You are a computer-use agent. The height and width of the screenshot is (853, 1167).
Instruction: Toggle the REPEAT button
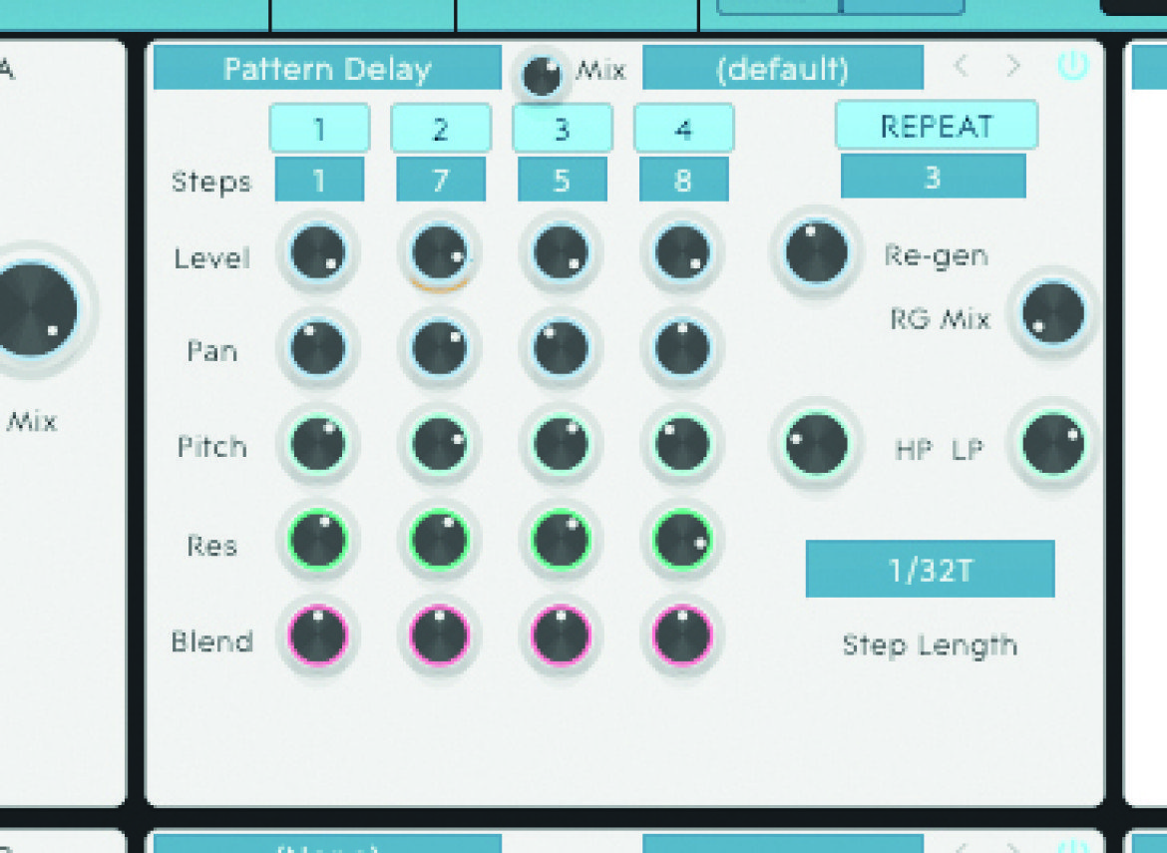click(937, 125)
